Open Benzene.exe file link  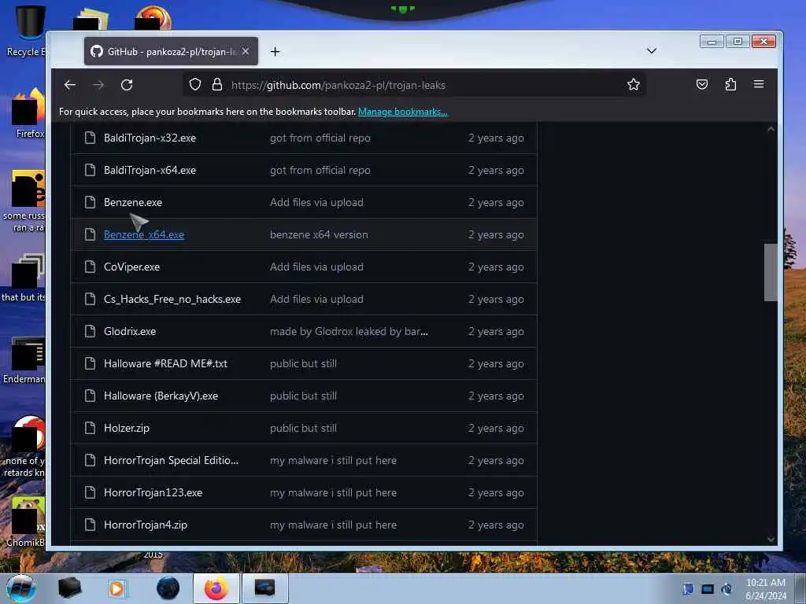[132, 202]
